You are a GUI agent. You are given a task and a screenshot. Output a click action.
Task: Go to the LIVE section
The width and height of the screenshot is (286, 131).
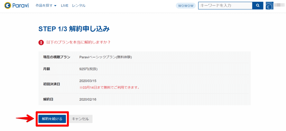[x=65, y=6]
